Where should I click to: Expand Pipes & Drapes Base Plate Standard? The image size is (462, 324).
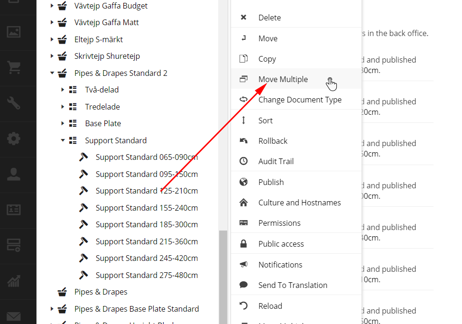[x=52, y=309]
